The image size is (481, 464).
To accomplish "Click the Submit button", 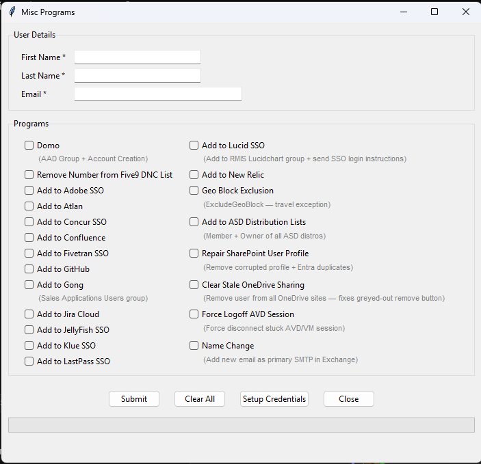I will [x=134, y=398].
